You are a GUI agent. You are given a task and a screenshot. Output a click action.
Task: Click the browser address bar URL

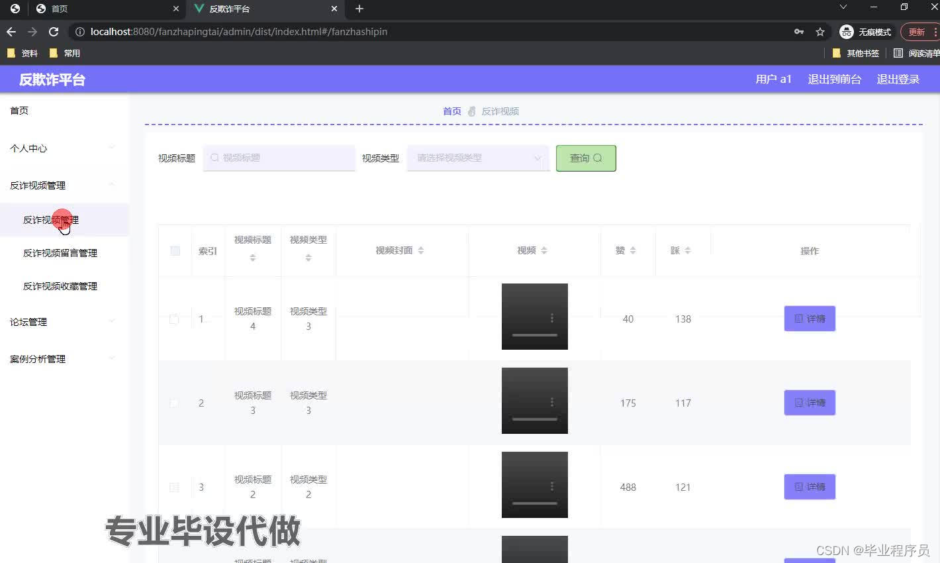[239, 32]
